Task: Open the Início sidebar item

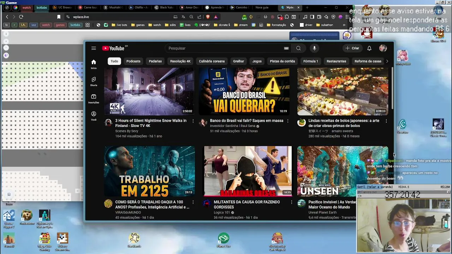Action: [x=94, y=64]
